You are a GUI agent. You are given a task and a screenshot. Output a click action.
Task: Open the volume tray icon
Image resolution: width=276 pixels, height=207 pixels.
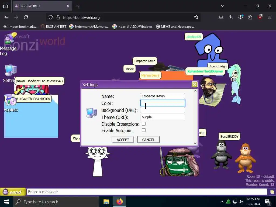(241, 202)
